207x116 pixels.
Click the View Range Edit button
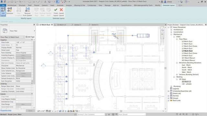coord(24,104)
